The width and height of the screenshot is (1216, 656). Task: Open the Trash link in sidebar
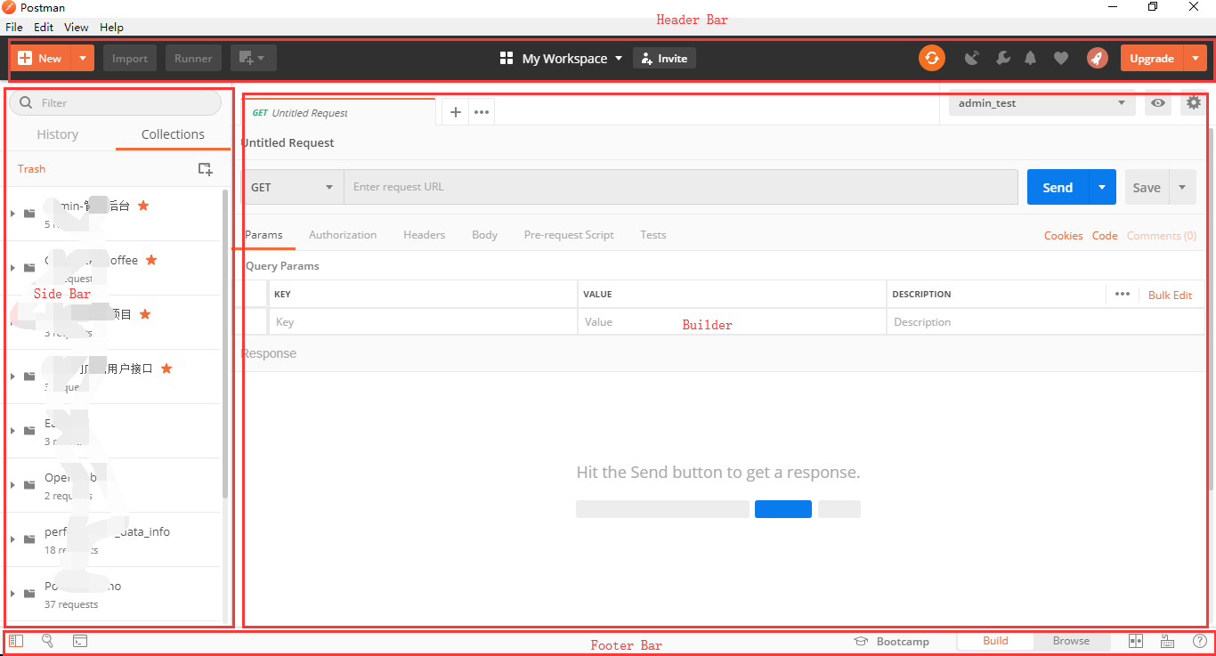pyautogui.click(x=31, y=169)
